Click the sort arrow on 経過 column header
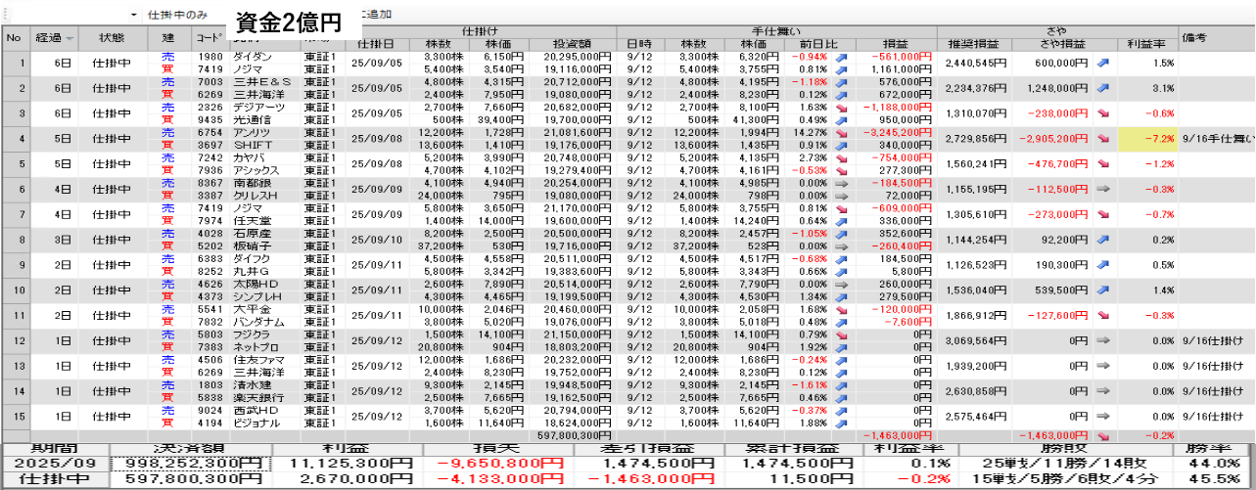This screenshot has height=490, width=1256. (70, 38)
